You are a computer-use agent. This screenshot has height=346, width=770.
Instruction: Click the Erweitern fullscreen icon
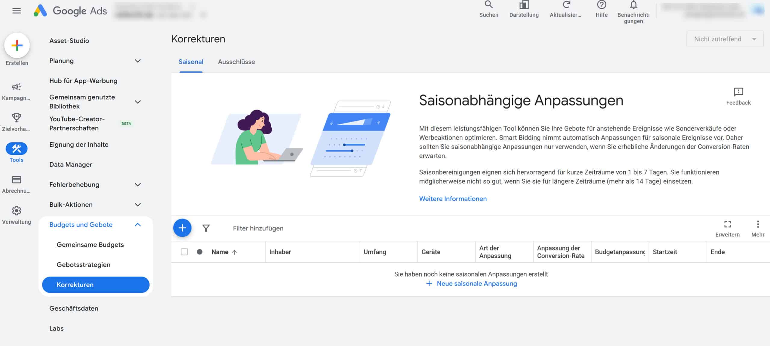pyautogui.click(x=727, y=224)
